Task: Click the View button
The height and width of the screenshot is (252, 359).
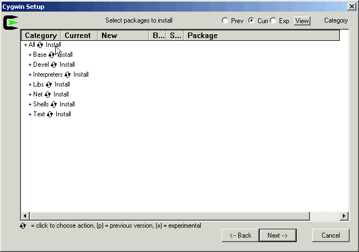Action: 302,21
